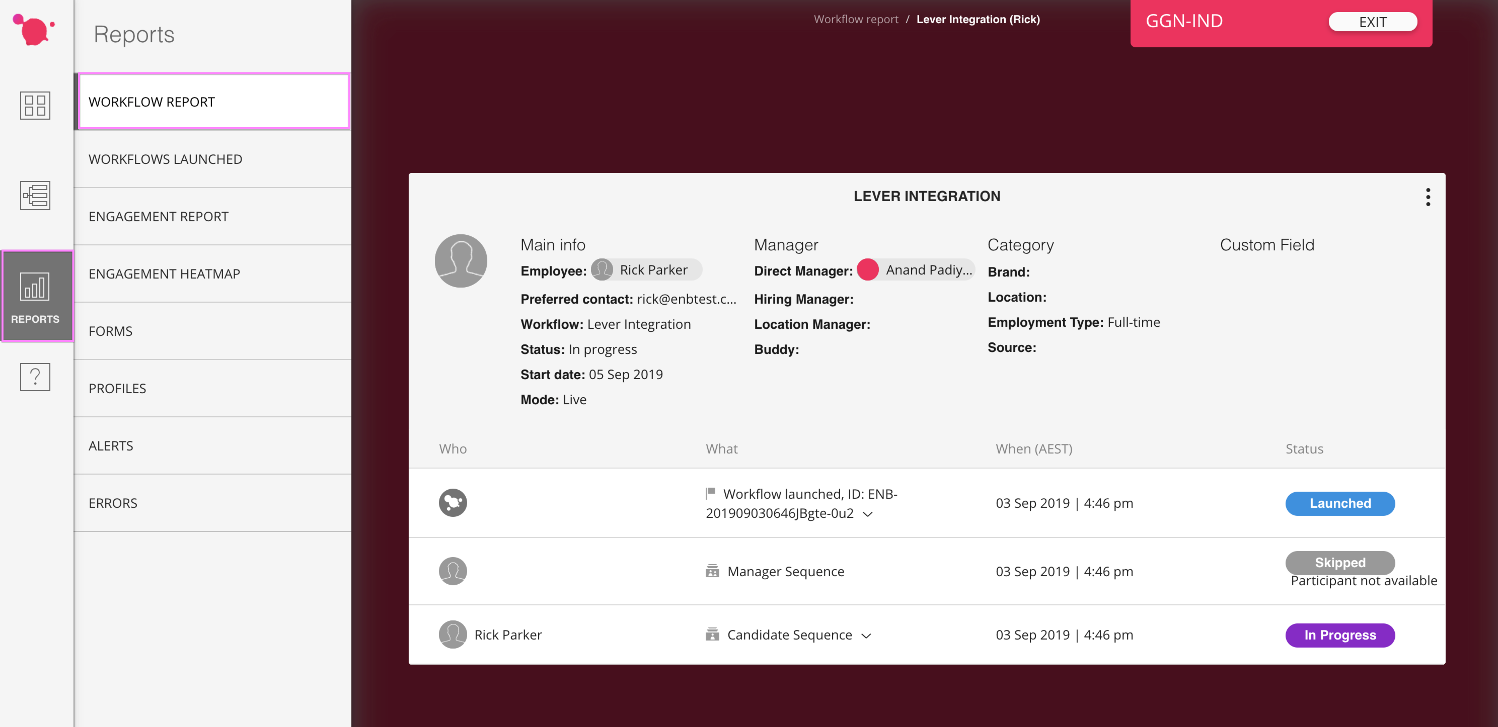Click the EXIT button
The height and width of the screenshot is (727, 1498).
[1372, 22]
